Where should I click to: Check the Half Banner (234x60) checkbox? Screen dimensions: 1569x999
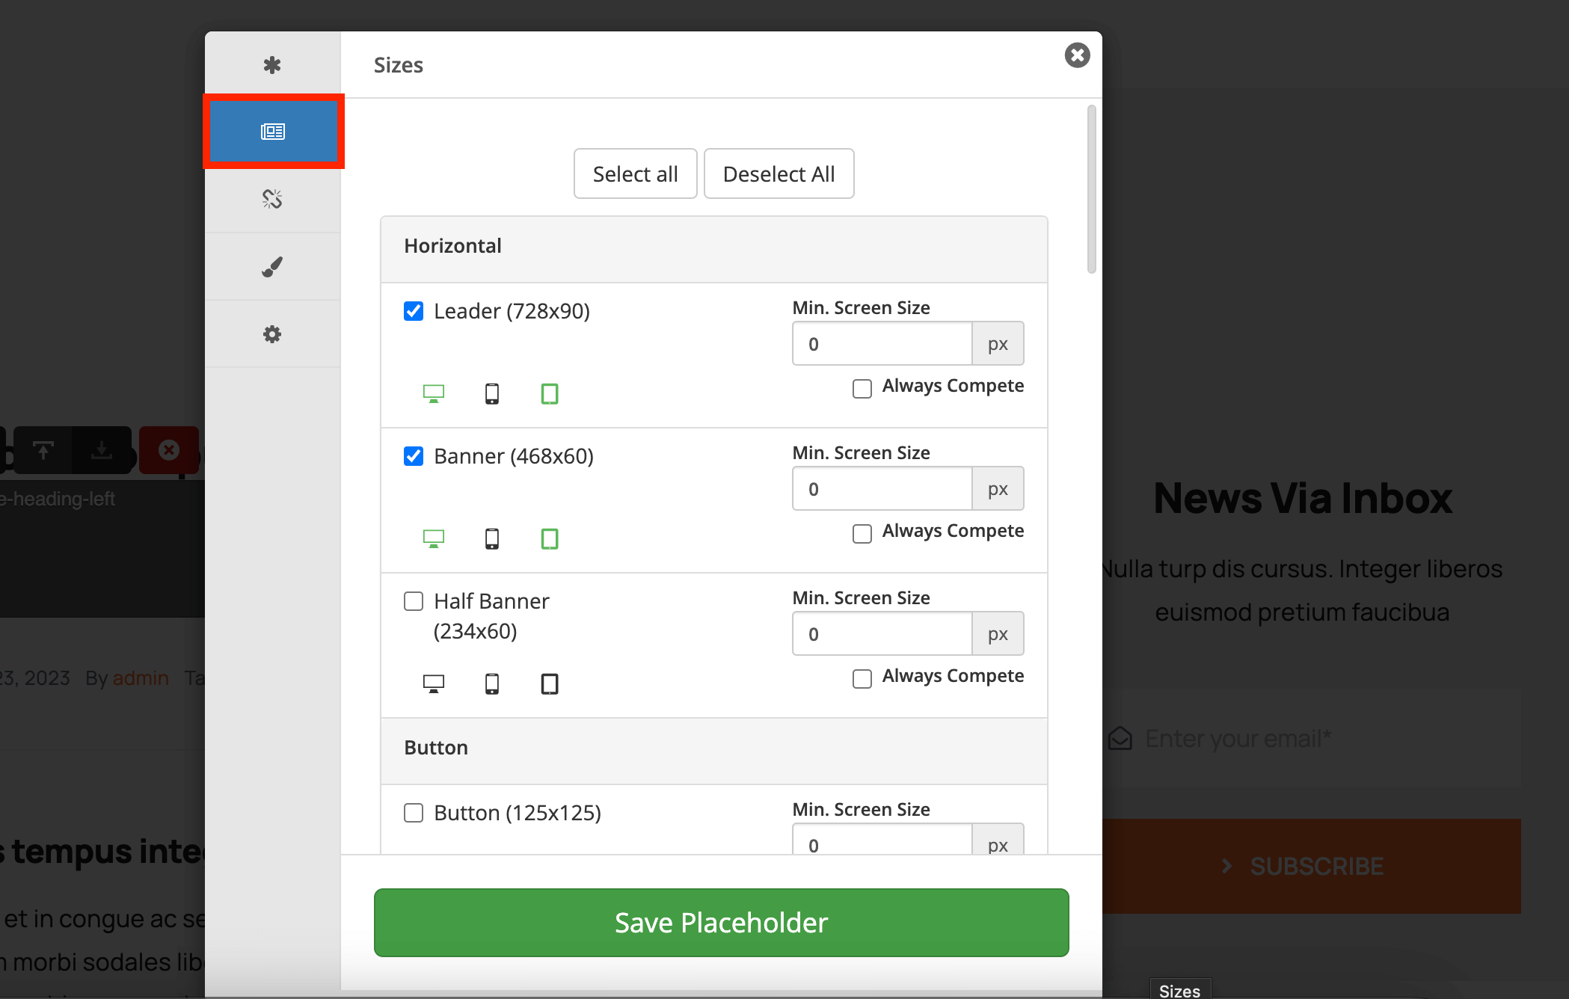click(414, 601)
